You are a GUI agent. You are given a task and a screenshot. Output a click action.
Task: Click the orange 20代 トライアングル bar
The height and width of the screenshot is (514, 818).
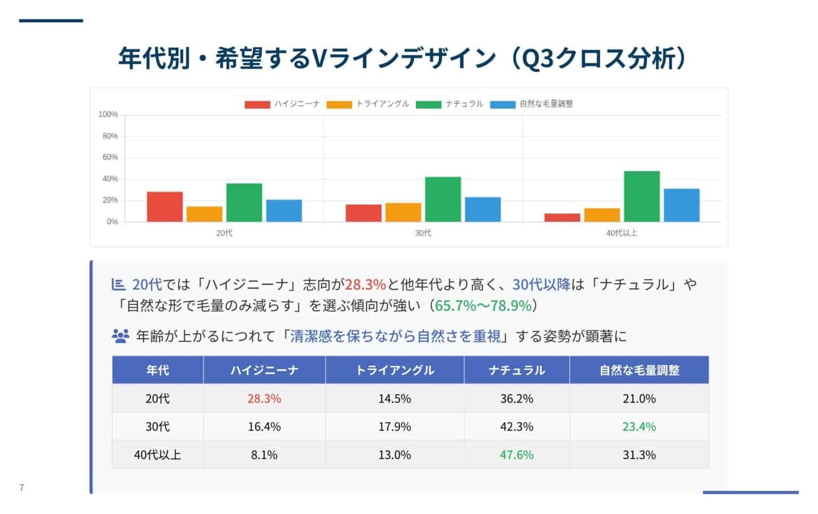point(204,214)
